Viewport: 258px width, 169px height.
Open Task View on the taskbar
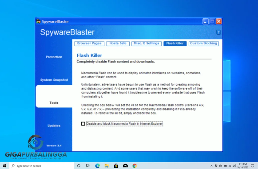[x=88, y=166]
